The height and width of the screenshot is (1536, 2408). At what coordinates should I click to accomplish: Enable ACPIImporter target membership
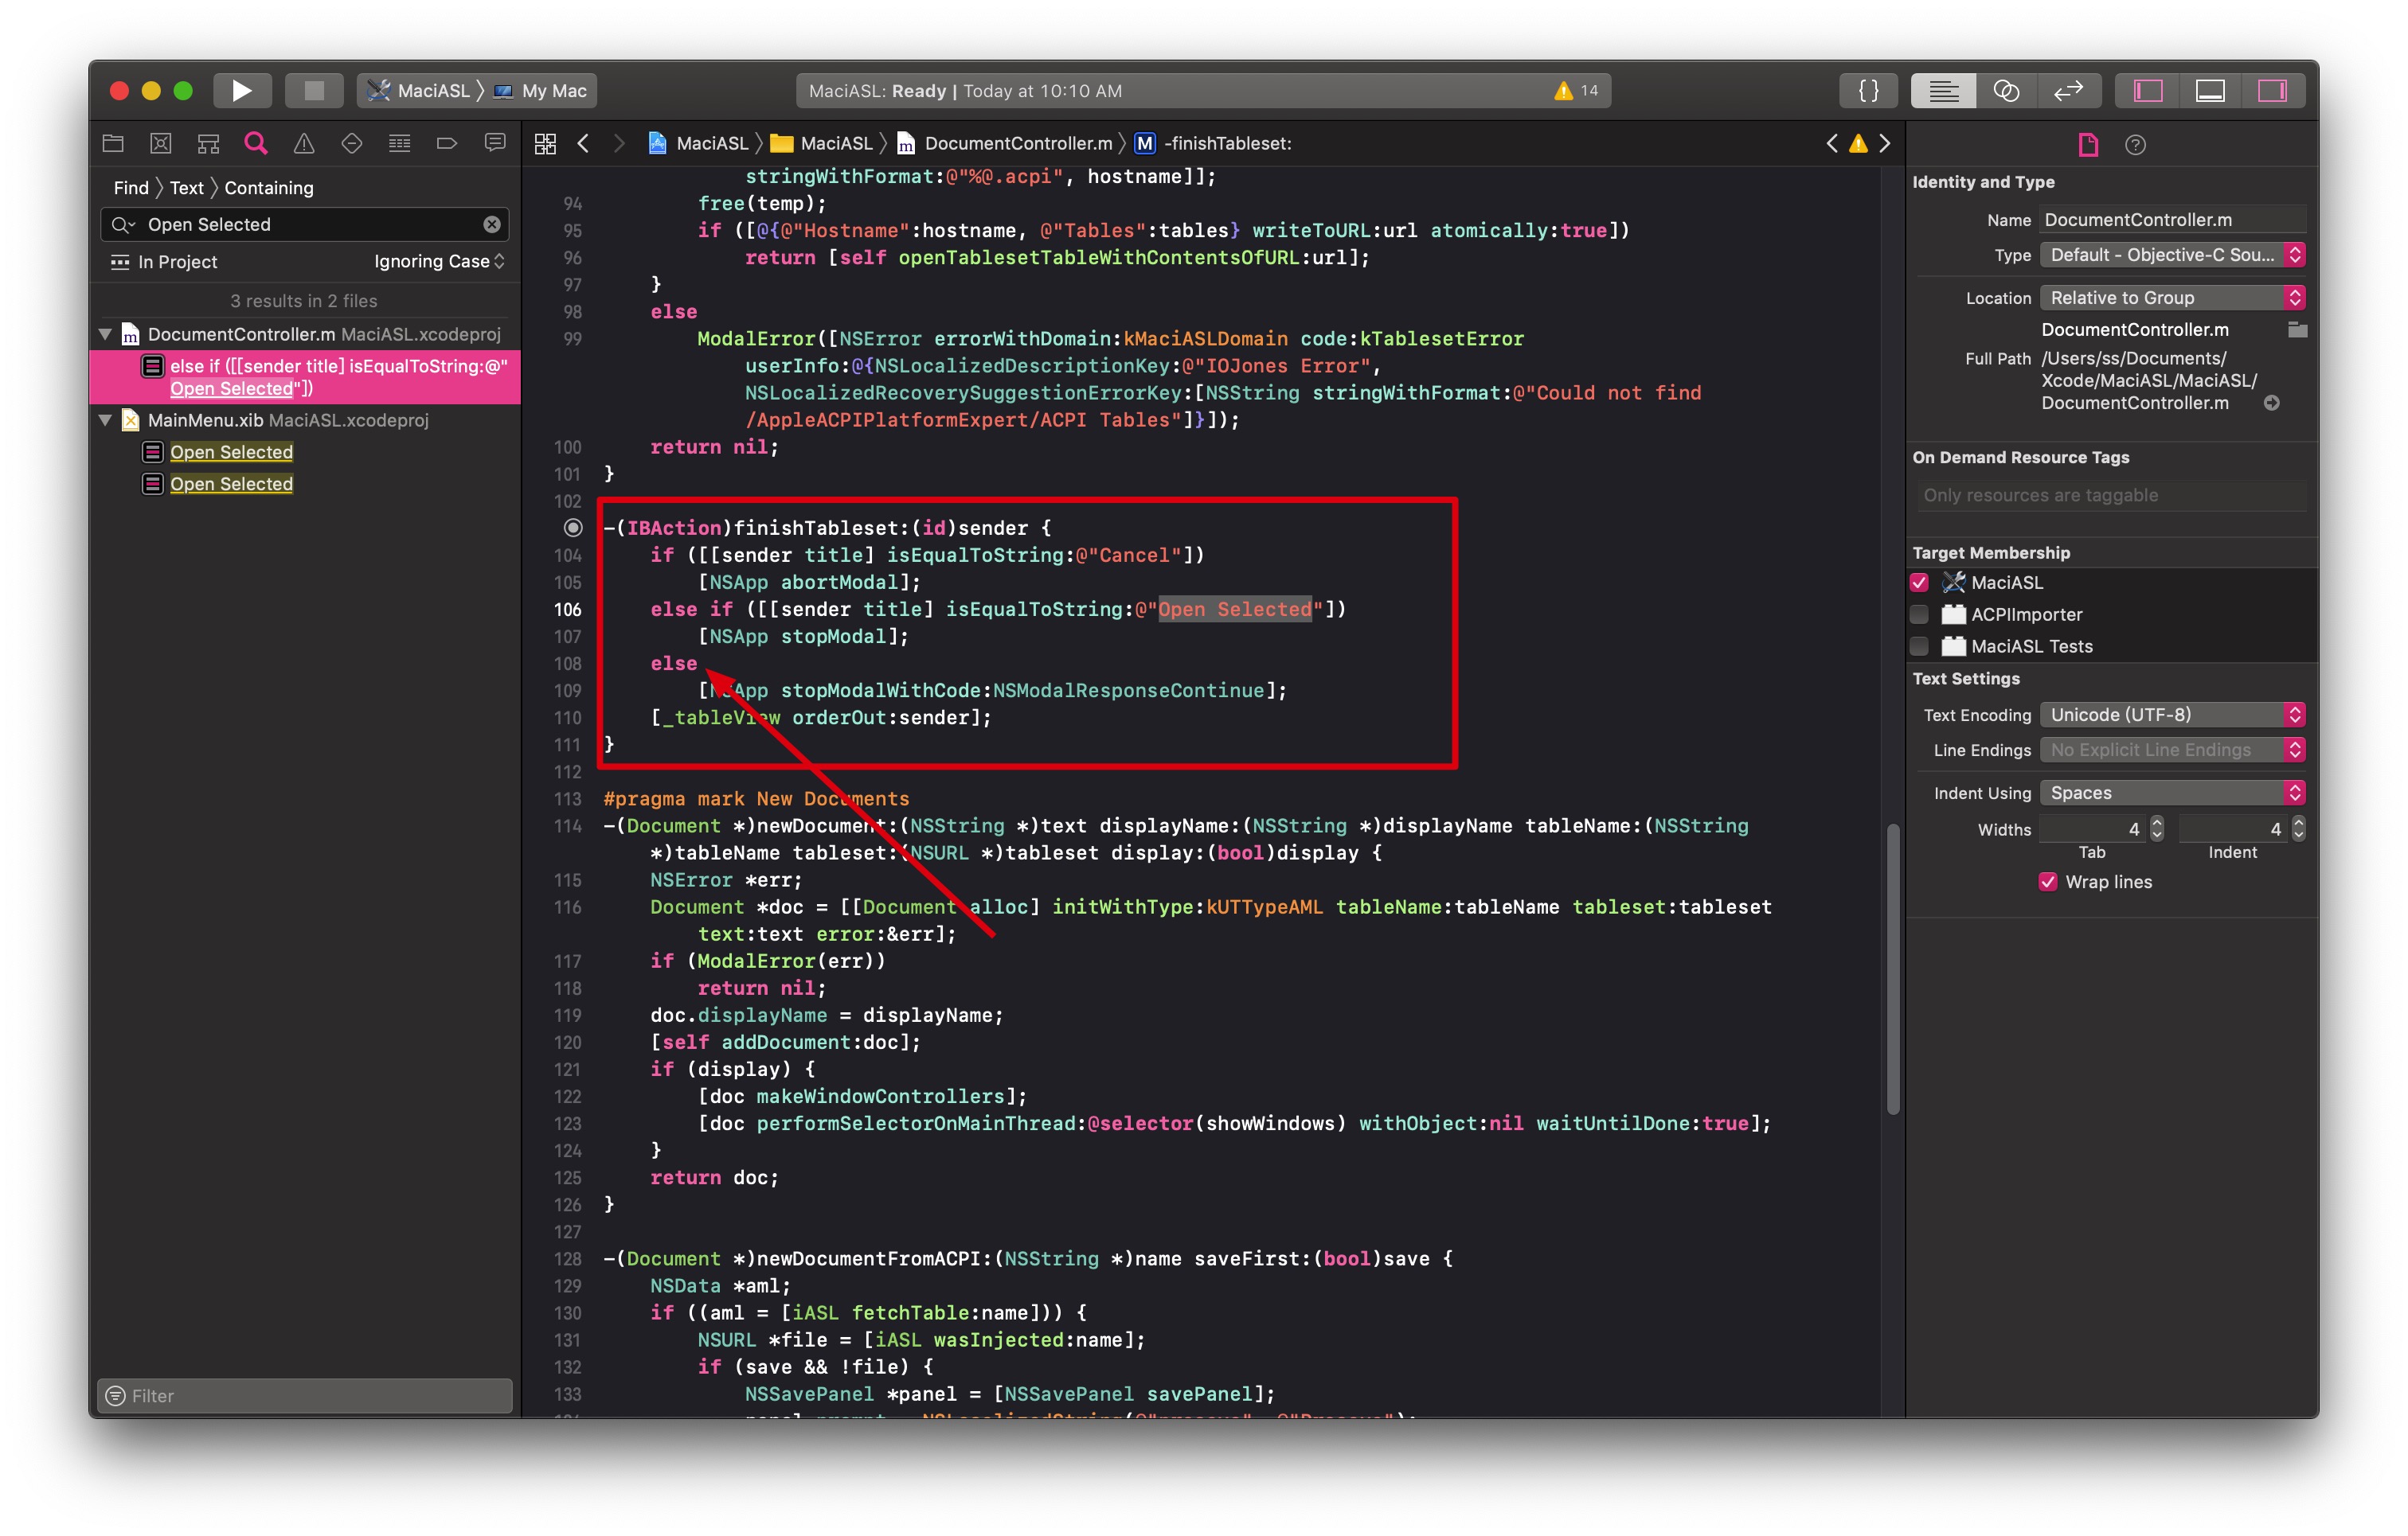pyautogui.click(x=1919, y=614)
